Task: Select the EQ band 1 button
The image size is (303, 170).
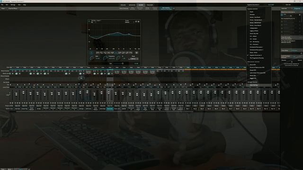Action: pyautogui.click(x=91, y=52)
